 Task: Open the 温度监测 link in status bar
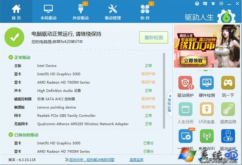pos(136,160)
